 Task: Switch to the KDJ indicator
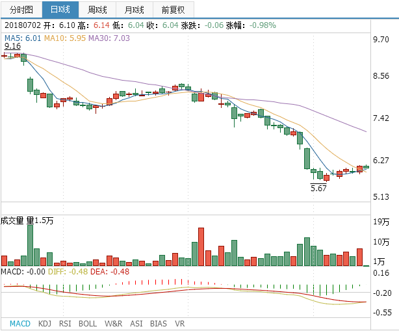(x=45, y=324)
